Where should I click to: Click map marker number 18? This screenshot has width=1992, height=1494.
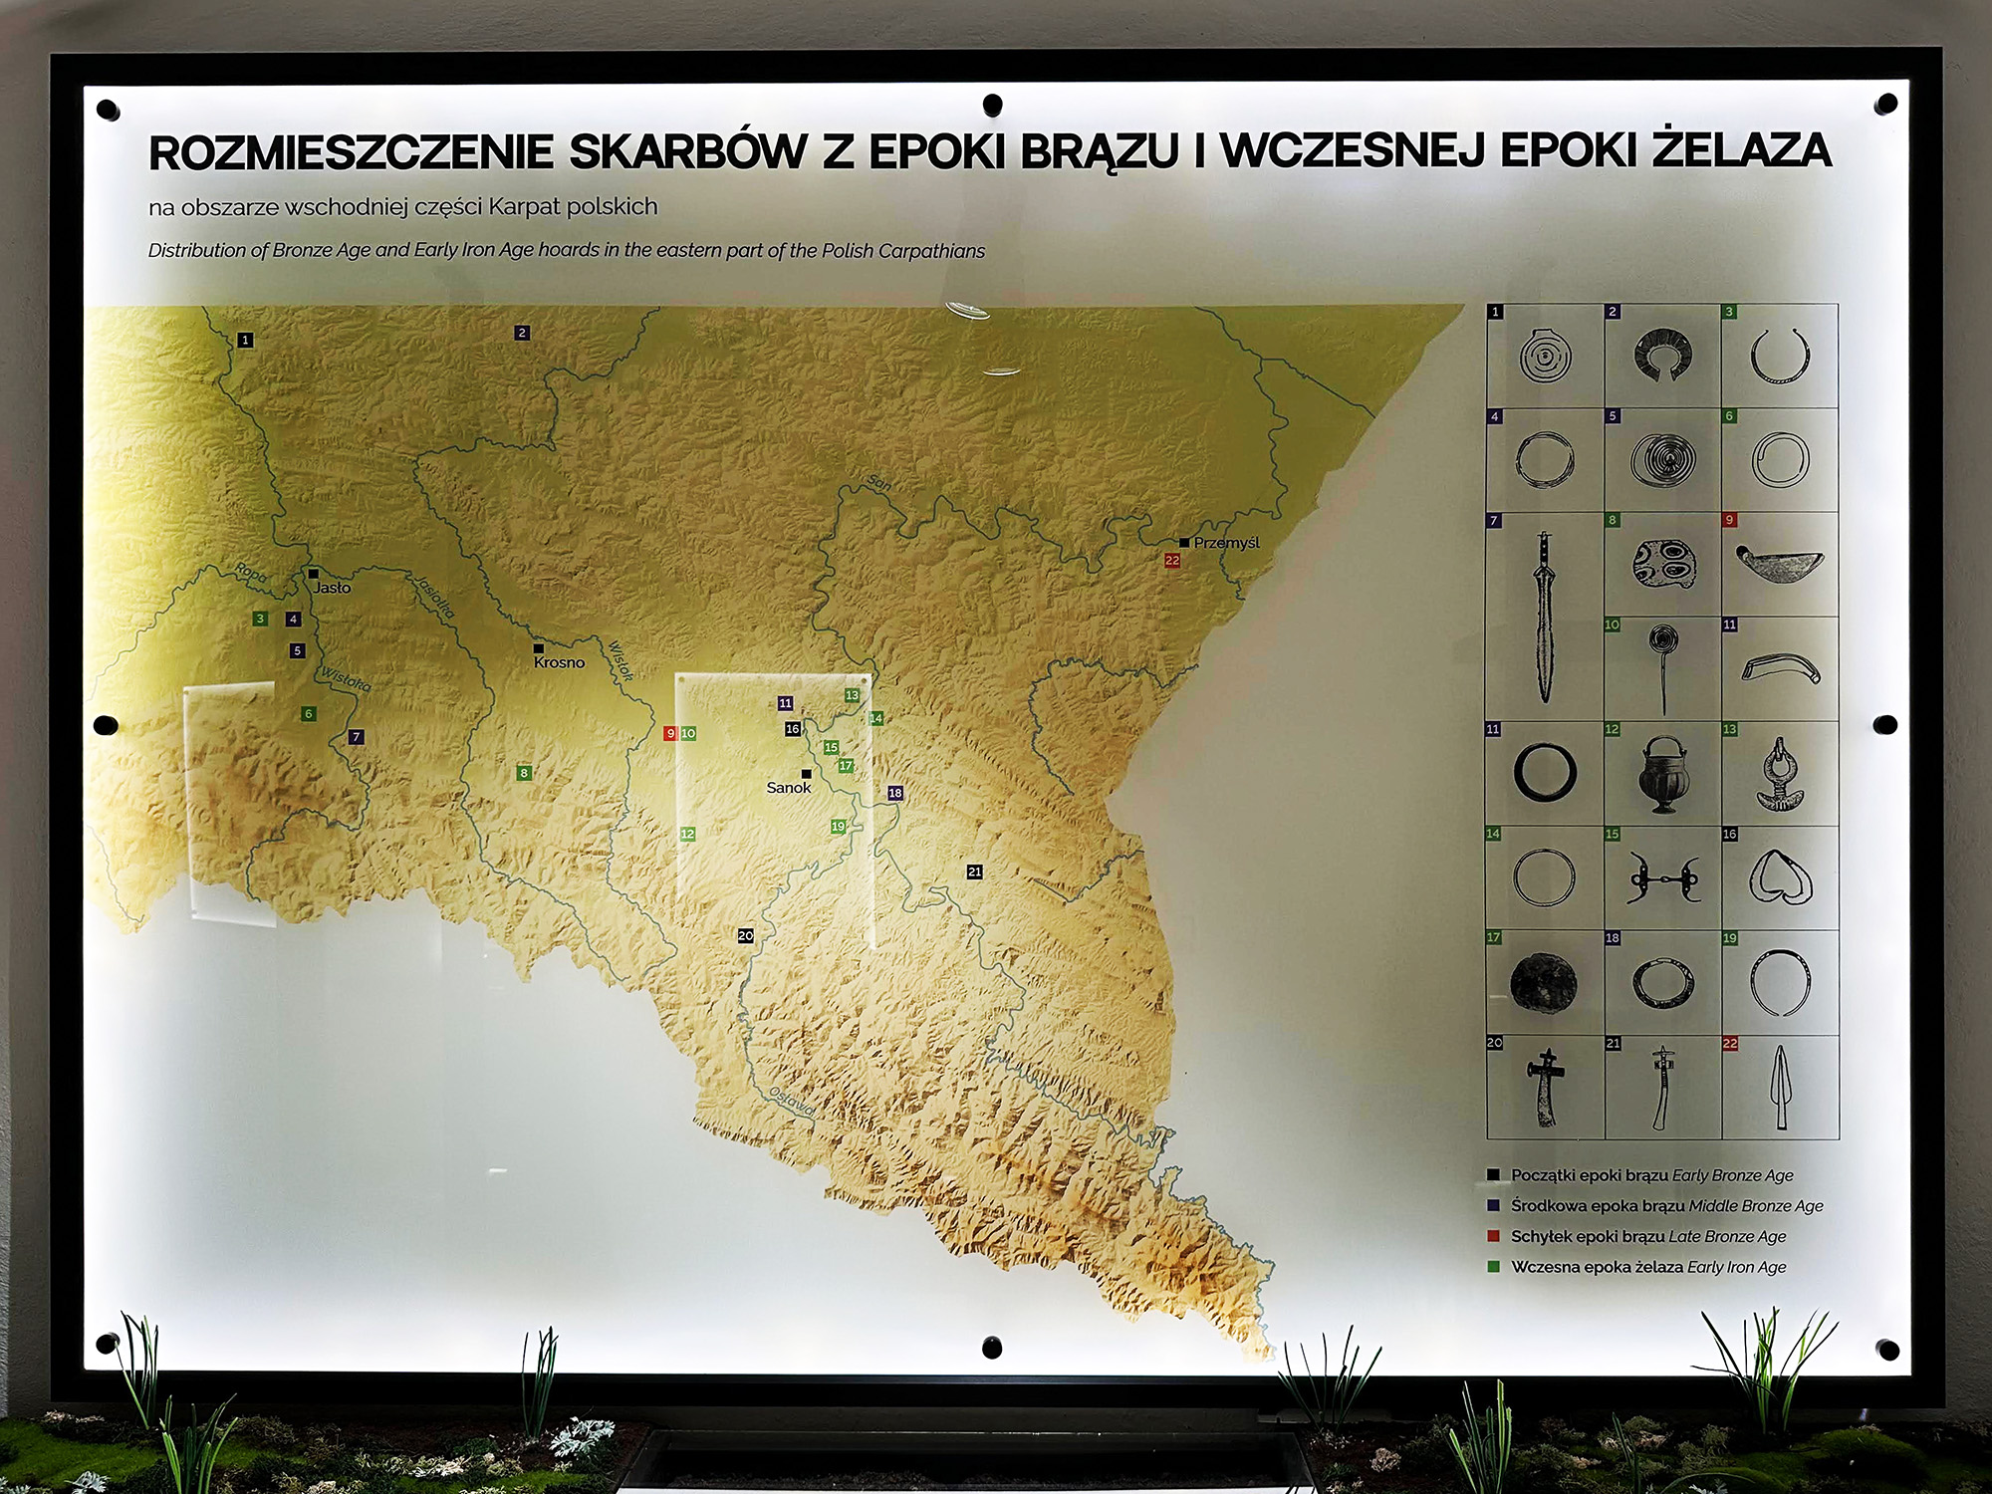click(895, 793)
